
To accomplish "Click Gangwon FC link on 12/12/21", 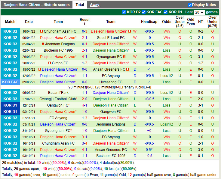I will [x=58, y=105].
